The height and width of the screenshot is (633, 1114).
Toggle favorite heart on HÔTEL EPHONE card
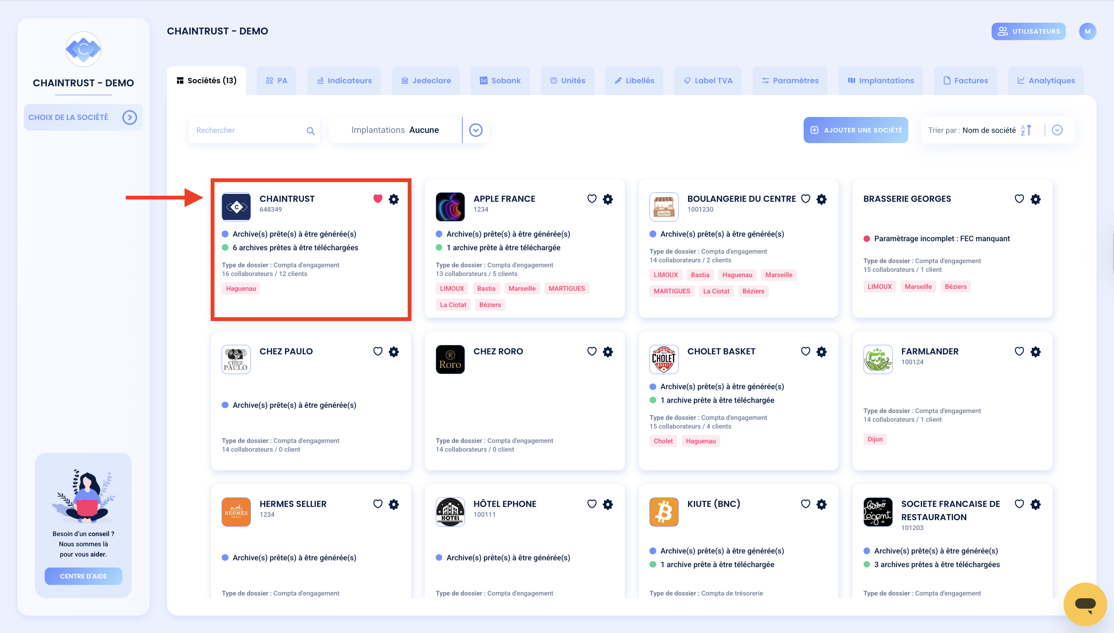[591, 504]
